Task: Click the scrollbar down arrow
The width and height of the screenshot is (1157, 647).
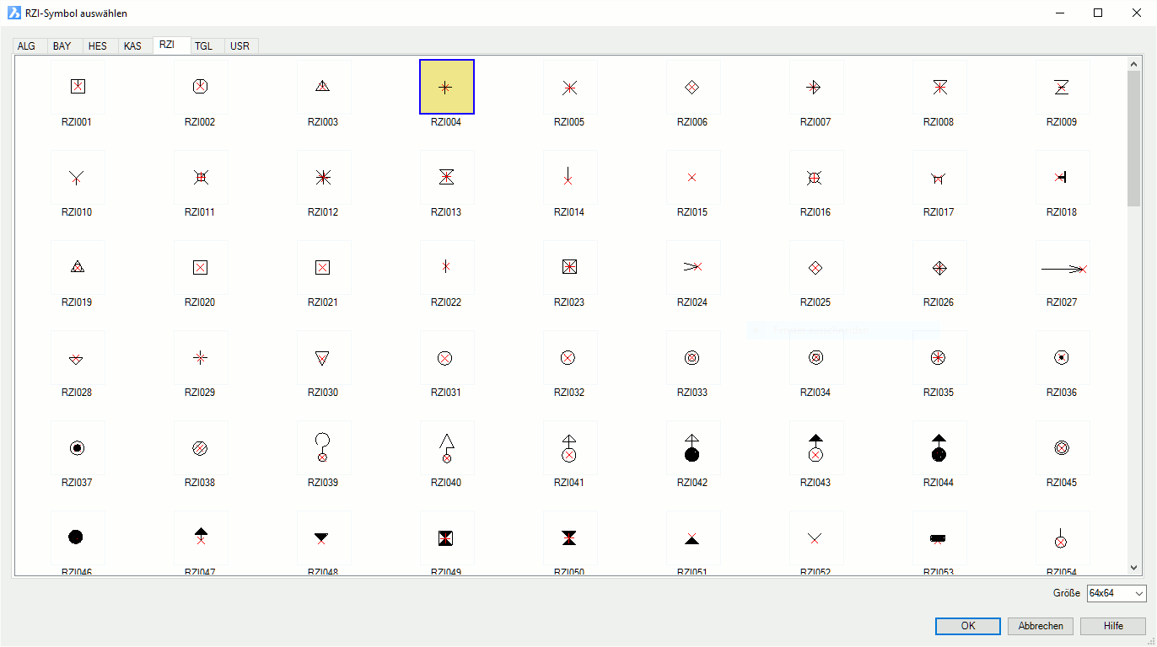Action: pos(1133,569)
